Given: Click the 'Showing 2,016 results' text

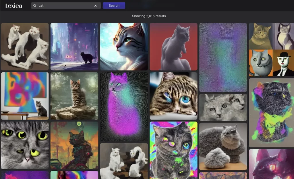Looking at the screenshot, I should click(149, 16).
